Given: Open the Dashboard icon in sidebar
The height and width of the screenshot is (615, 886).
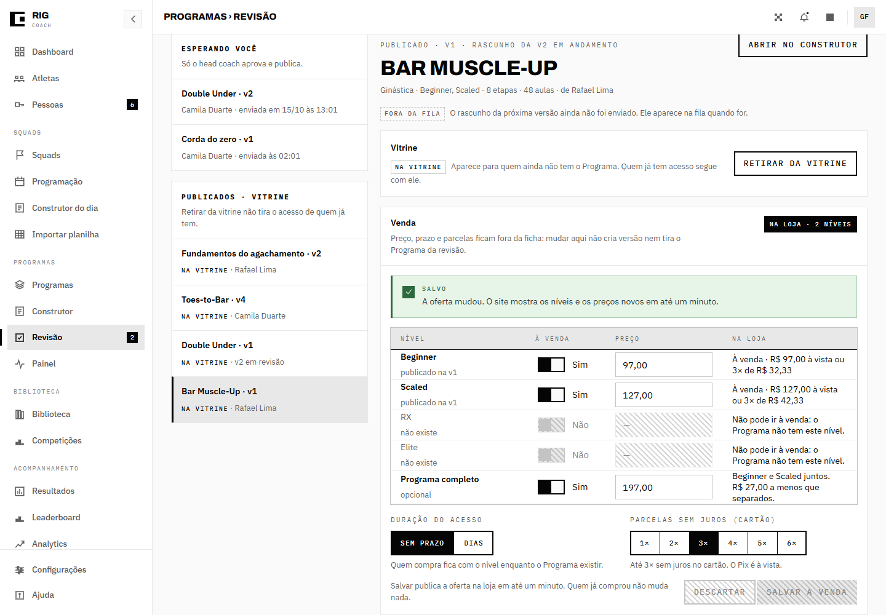Looking at the screenshot, I should click(20, 52).
